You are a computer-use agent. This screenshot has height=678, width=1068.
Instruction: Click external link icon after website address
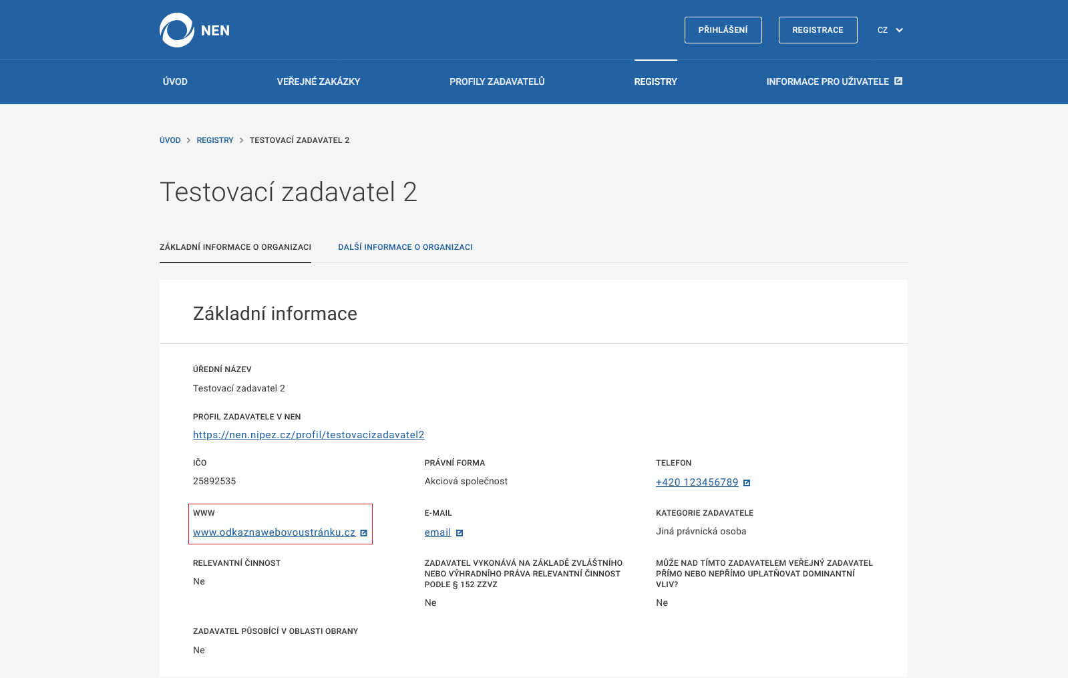pos(364,533)
